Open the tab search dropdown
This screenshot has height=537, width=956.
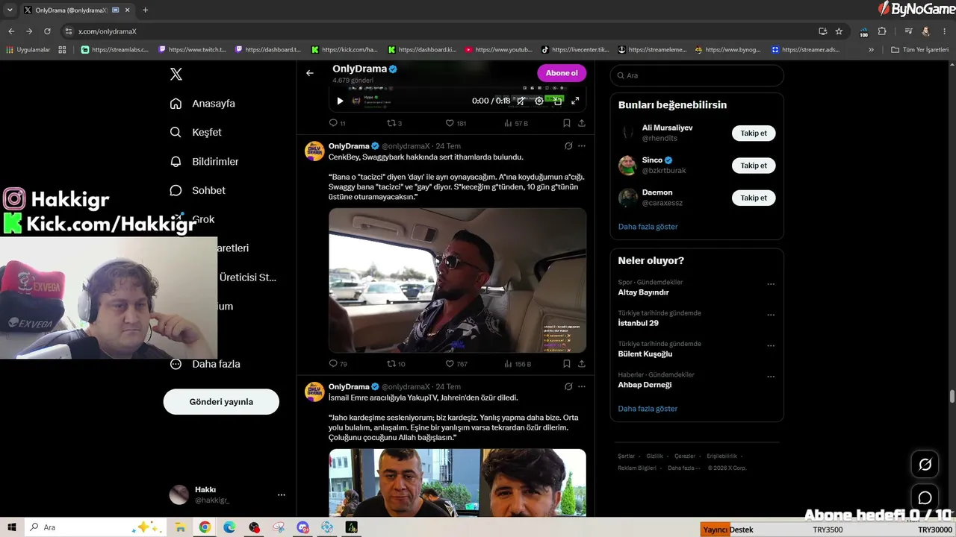(x=10, y=10)
